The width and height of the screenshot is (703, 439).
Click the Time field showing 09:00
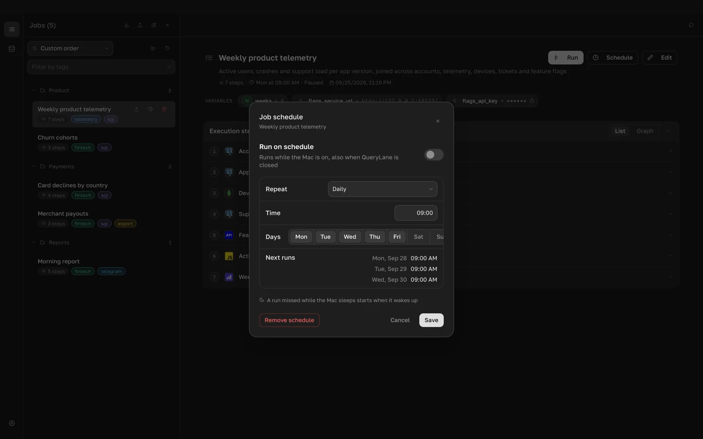[416, 213]
